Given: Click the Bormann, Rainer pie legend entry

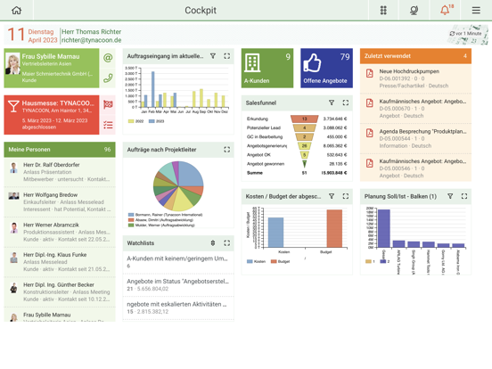Looking at the screenshot, I should pos(166,215).
